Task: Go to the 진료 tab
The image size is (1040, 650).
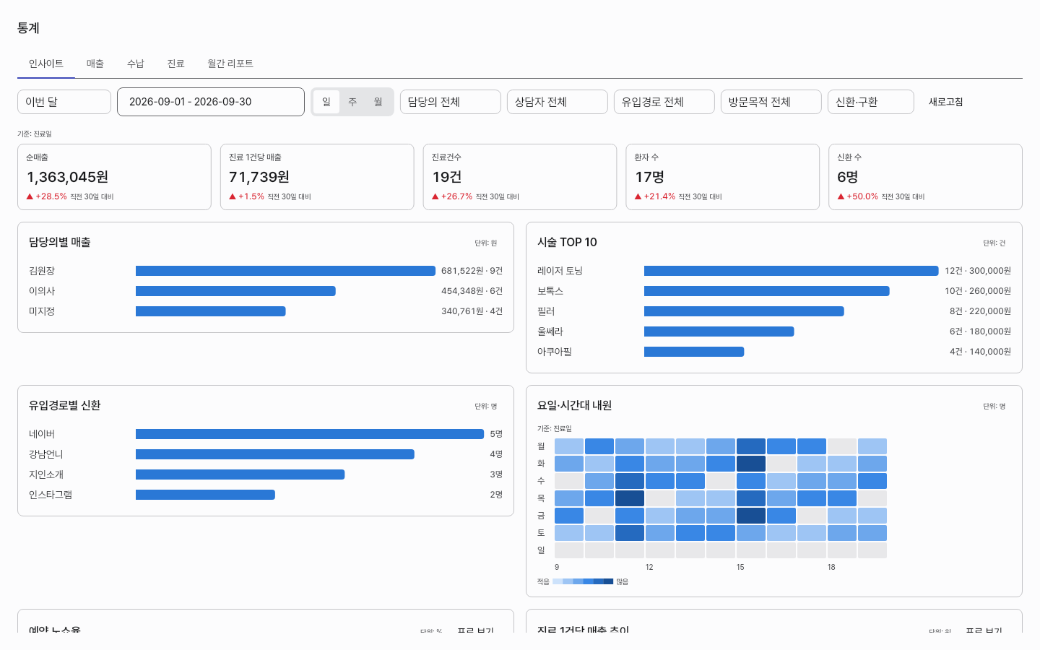Action: tap(176, 64)
